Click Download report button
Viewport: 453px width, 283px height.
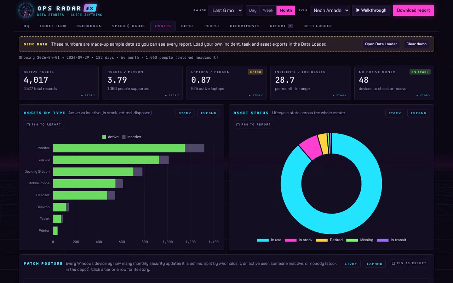coord(413,10)
